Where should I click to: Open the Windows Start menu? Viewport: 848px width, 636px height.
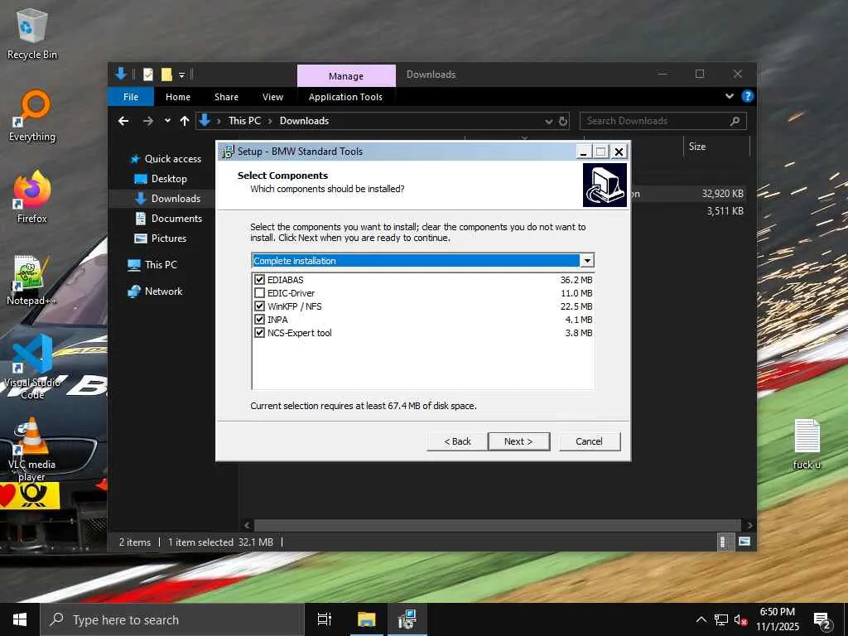tap(20, 619)
